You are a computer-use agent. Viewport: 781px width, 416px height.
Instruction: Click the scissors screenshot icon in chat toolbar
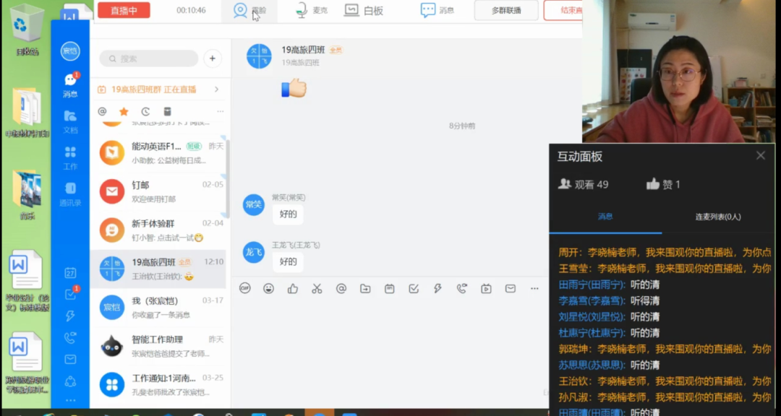317,288
